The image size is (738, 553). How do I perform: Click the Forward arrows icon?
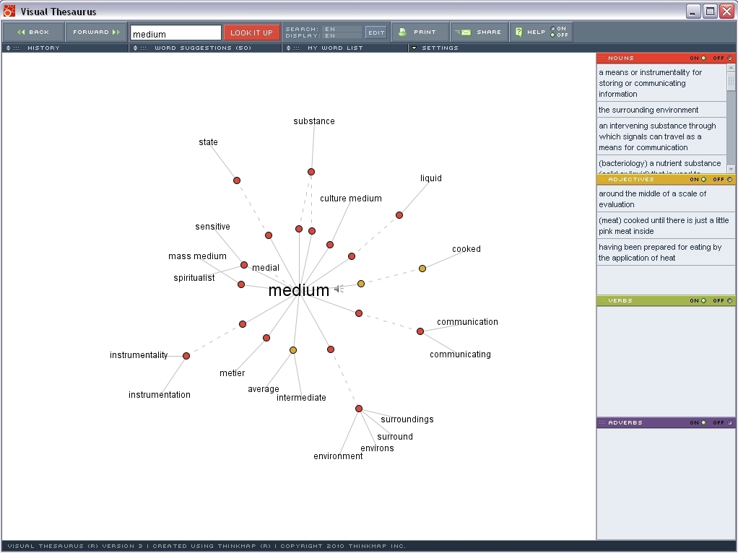(x=116, y=32)
